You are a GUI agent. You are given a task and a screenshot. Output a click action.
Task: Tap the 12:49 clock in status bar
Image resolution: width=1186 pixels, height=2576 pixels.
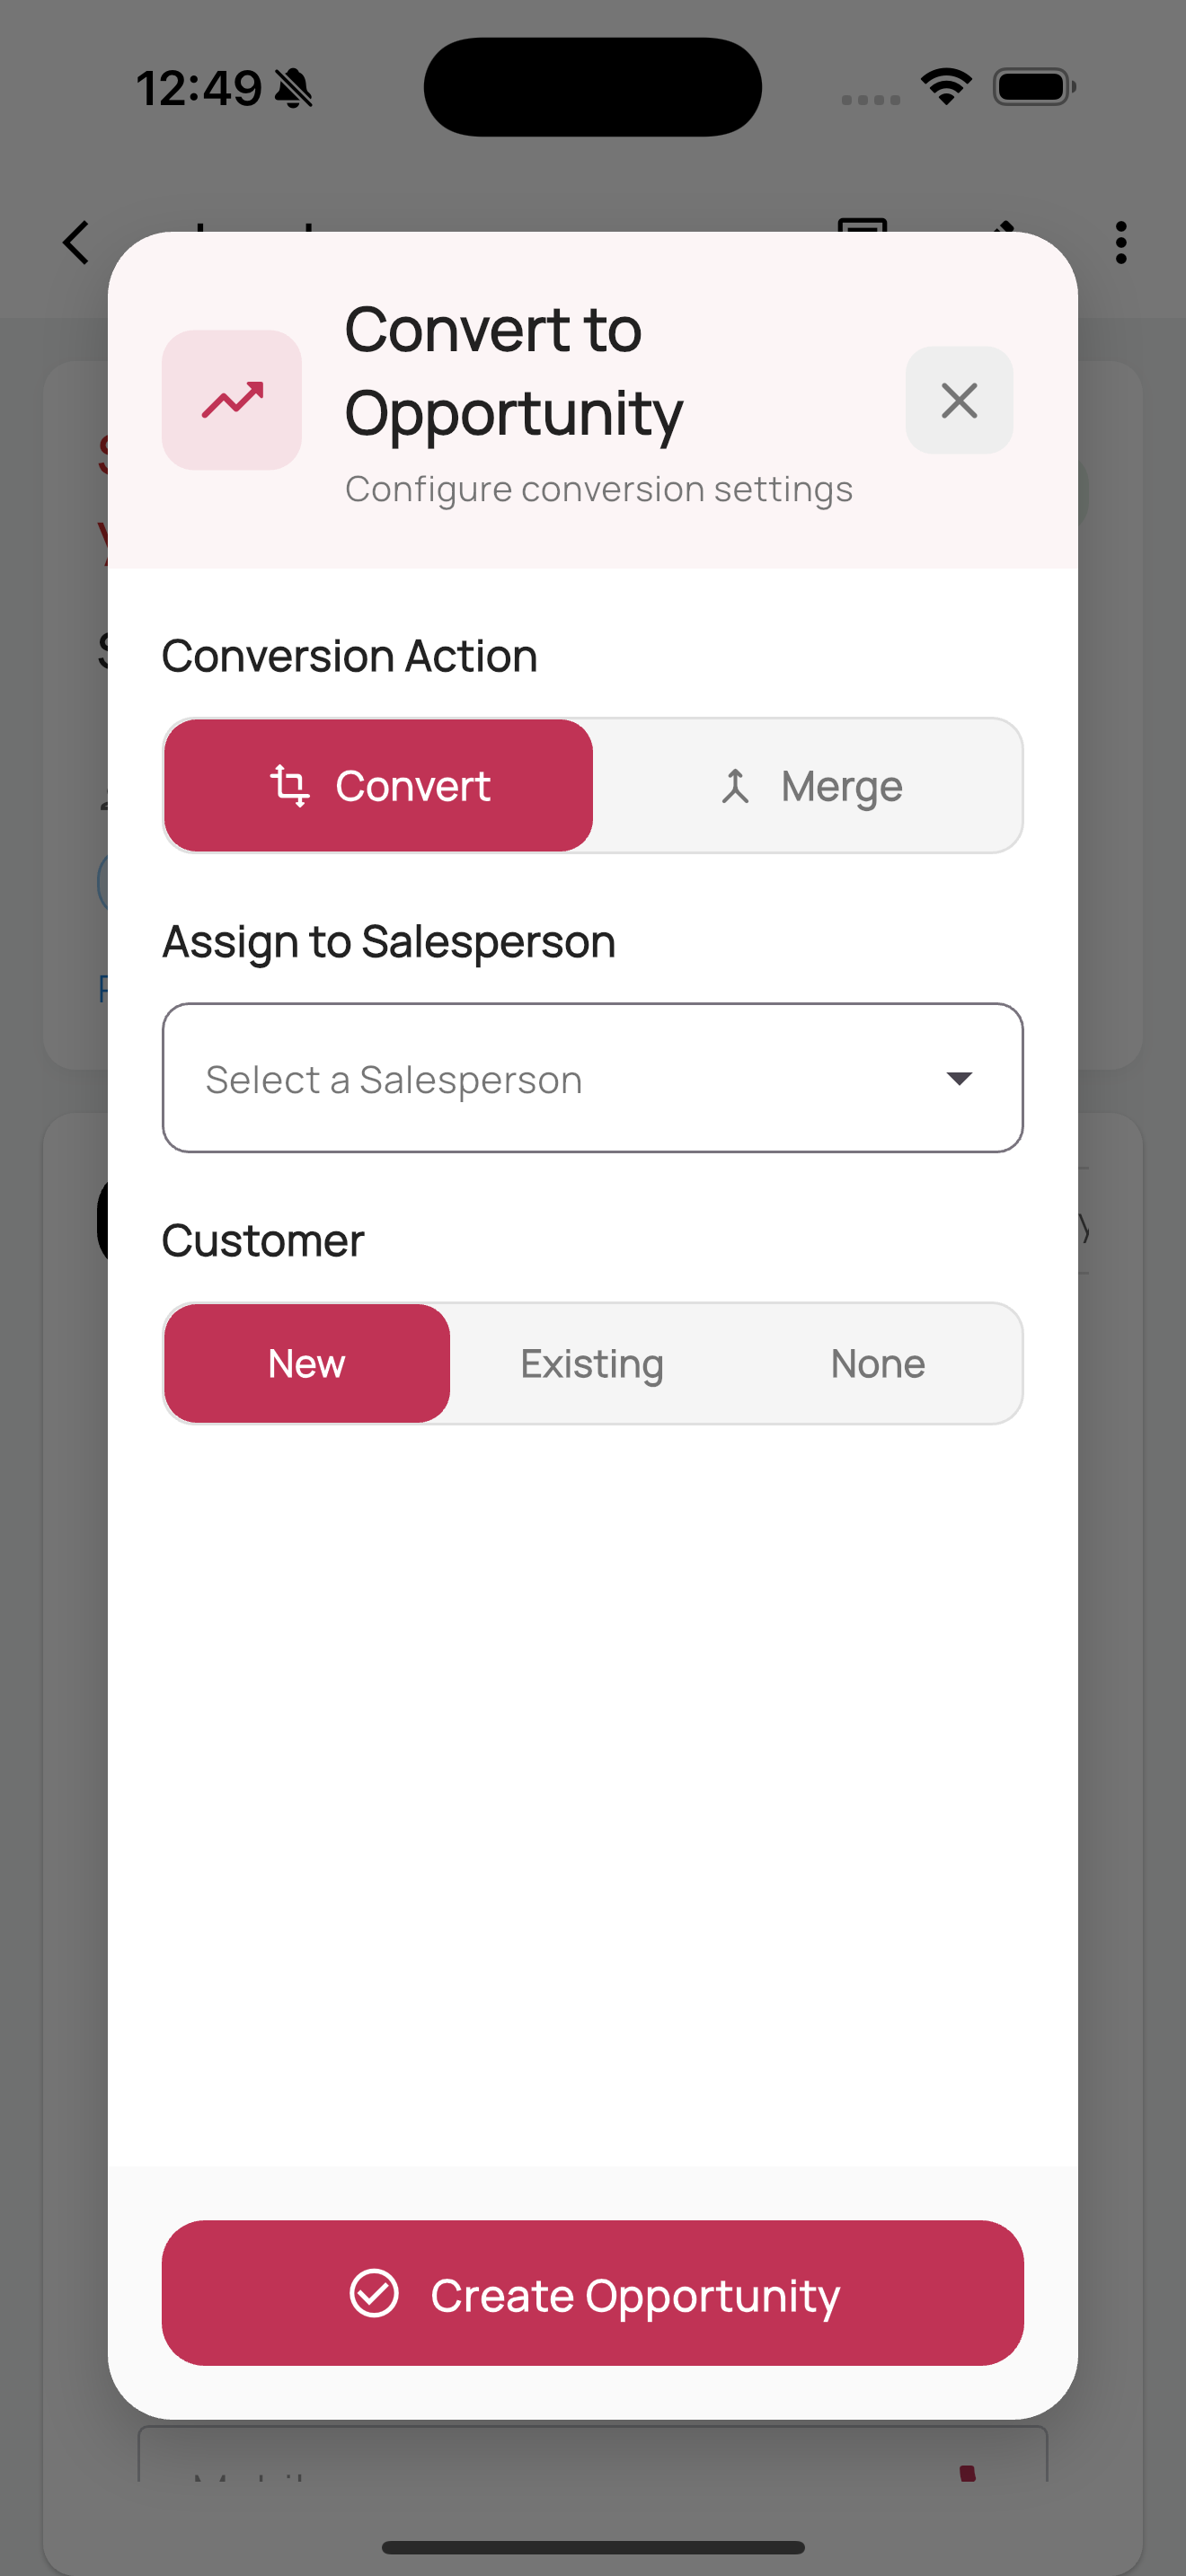tap(198, 88)
